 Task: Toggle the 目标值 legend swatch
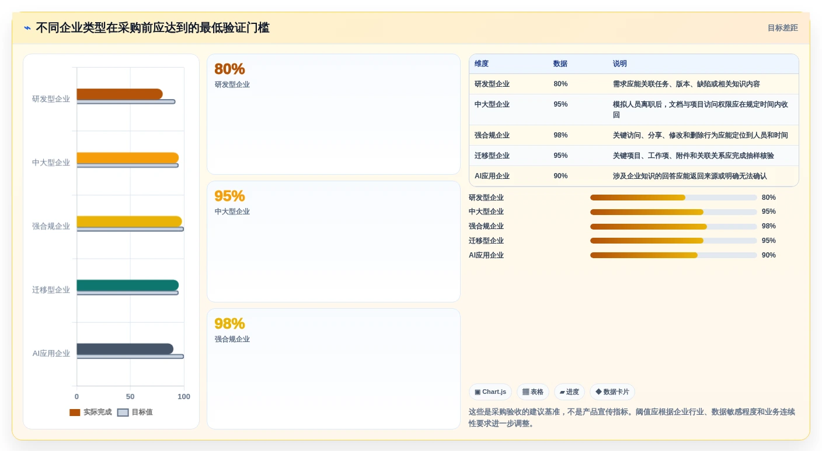click(x=123, y=413)
